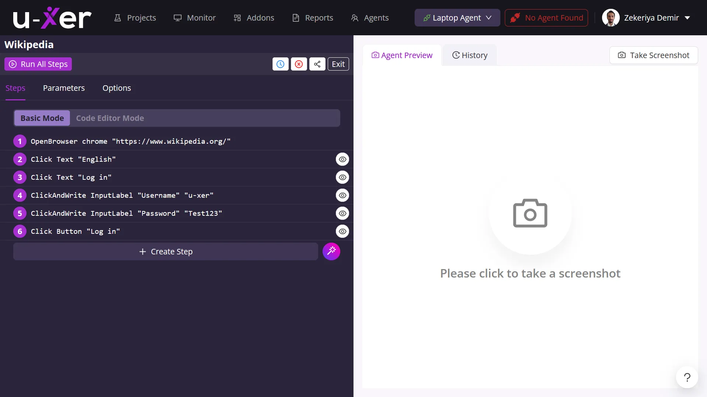Image resolution: width=707 pixels, height=397 pixels.
Task: Open the Zekeriya Demir user menu
Action: (x=646, y=18)
